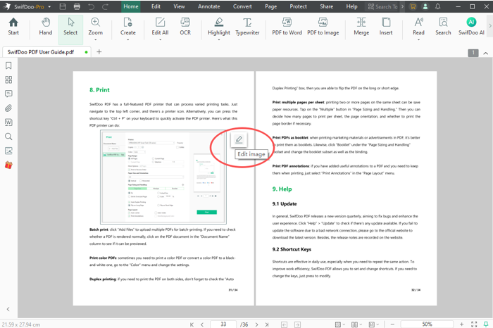Go to the next page
The image size is (493, 328).
coord(256,324)
